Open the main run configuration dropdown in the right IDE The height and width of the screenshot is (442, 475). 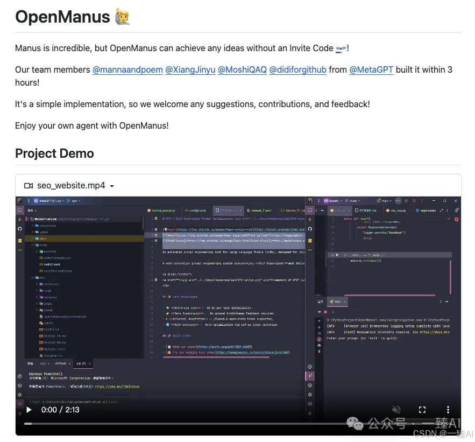[385, 201]
